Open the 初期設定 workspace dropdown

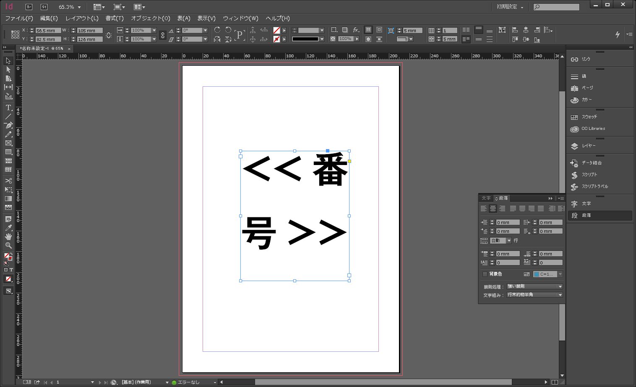click(510, 7)
